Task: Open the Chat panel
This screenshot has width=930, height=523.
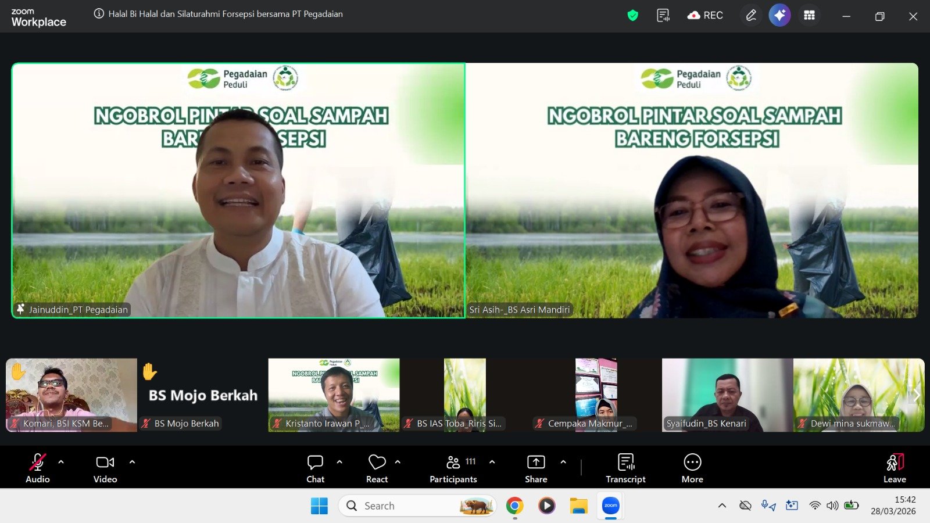Action: point(315,468)
